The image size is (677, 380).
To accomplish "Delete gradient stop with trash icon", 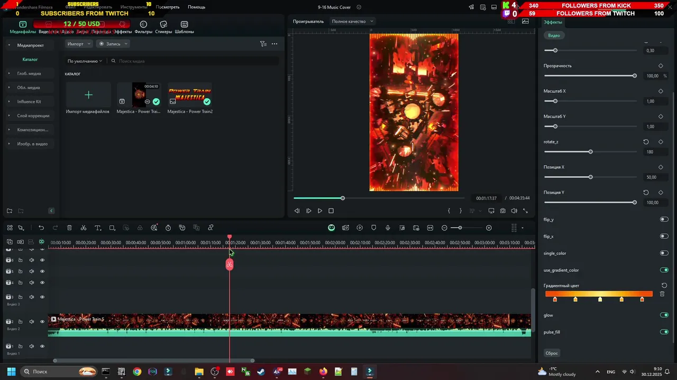I will [662, 294].
